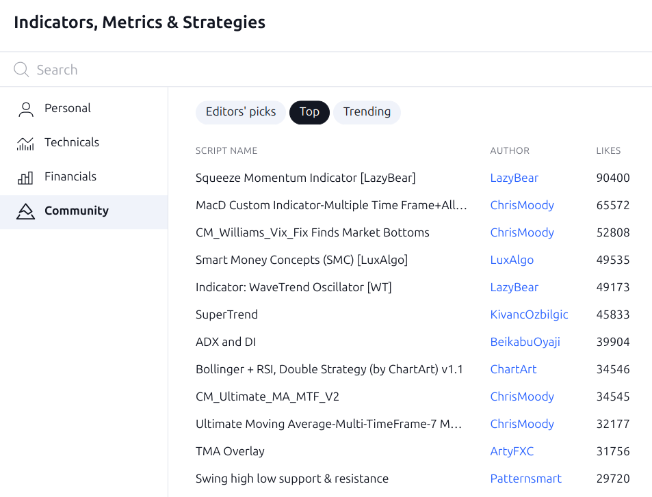Click the KivancOzbilgic author link

(529, 314)
